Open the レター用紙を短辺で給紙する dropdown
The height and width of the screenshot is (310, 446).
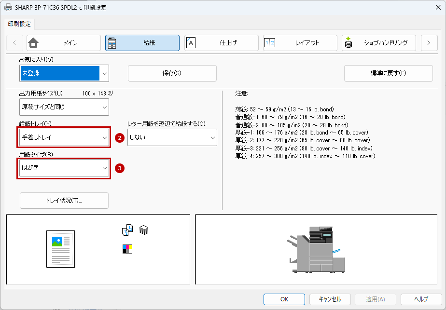[x=171, y=137]
